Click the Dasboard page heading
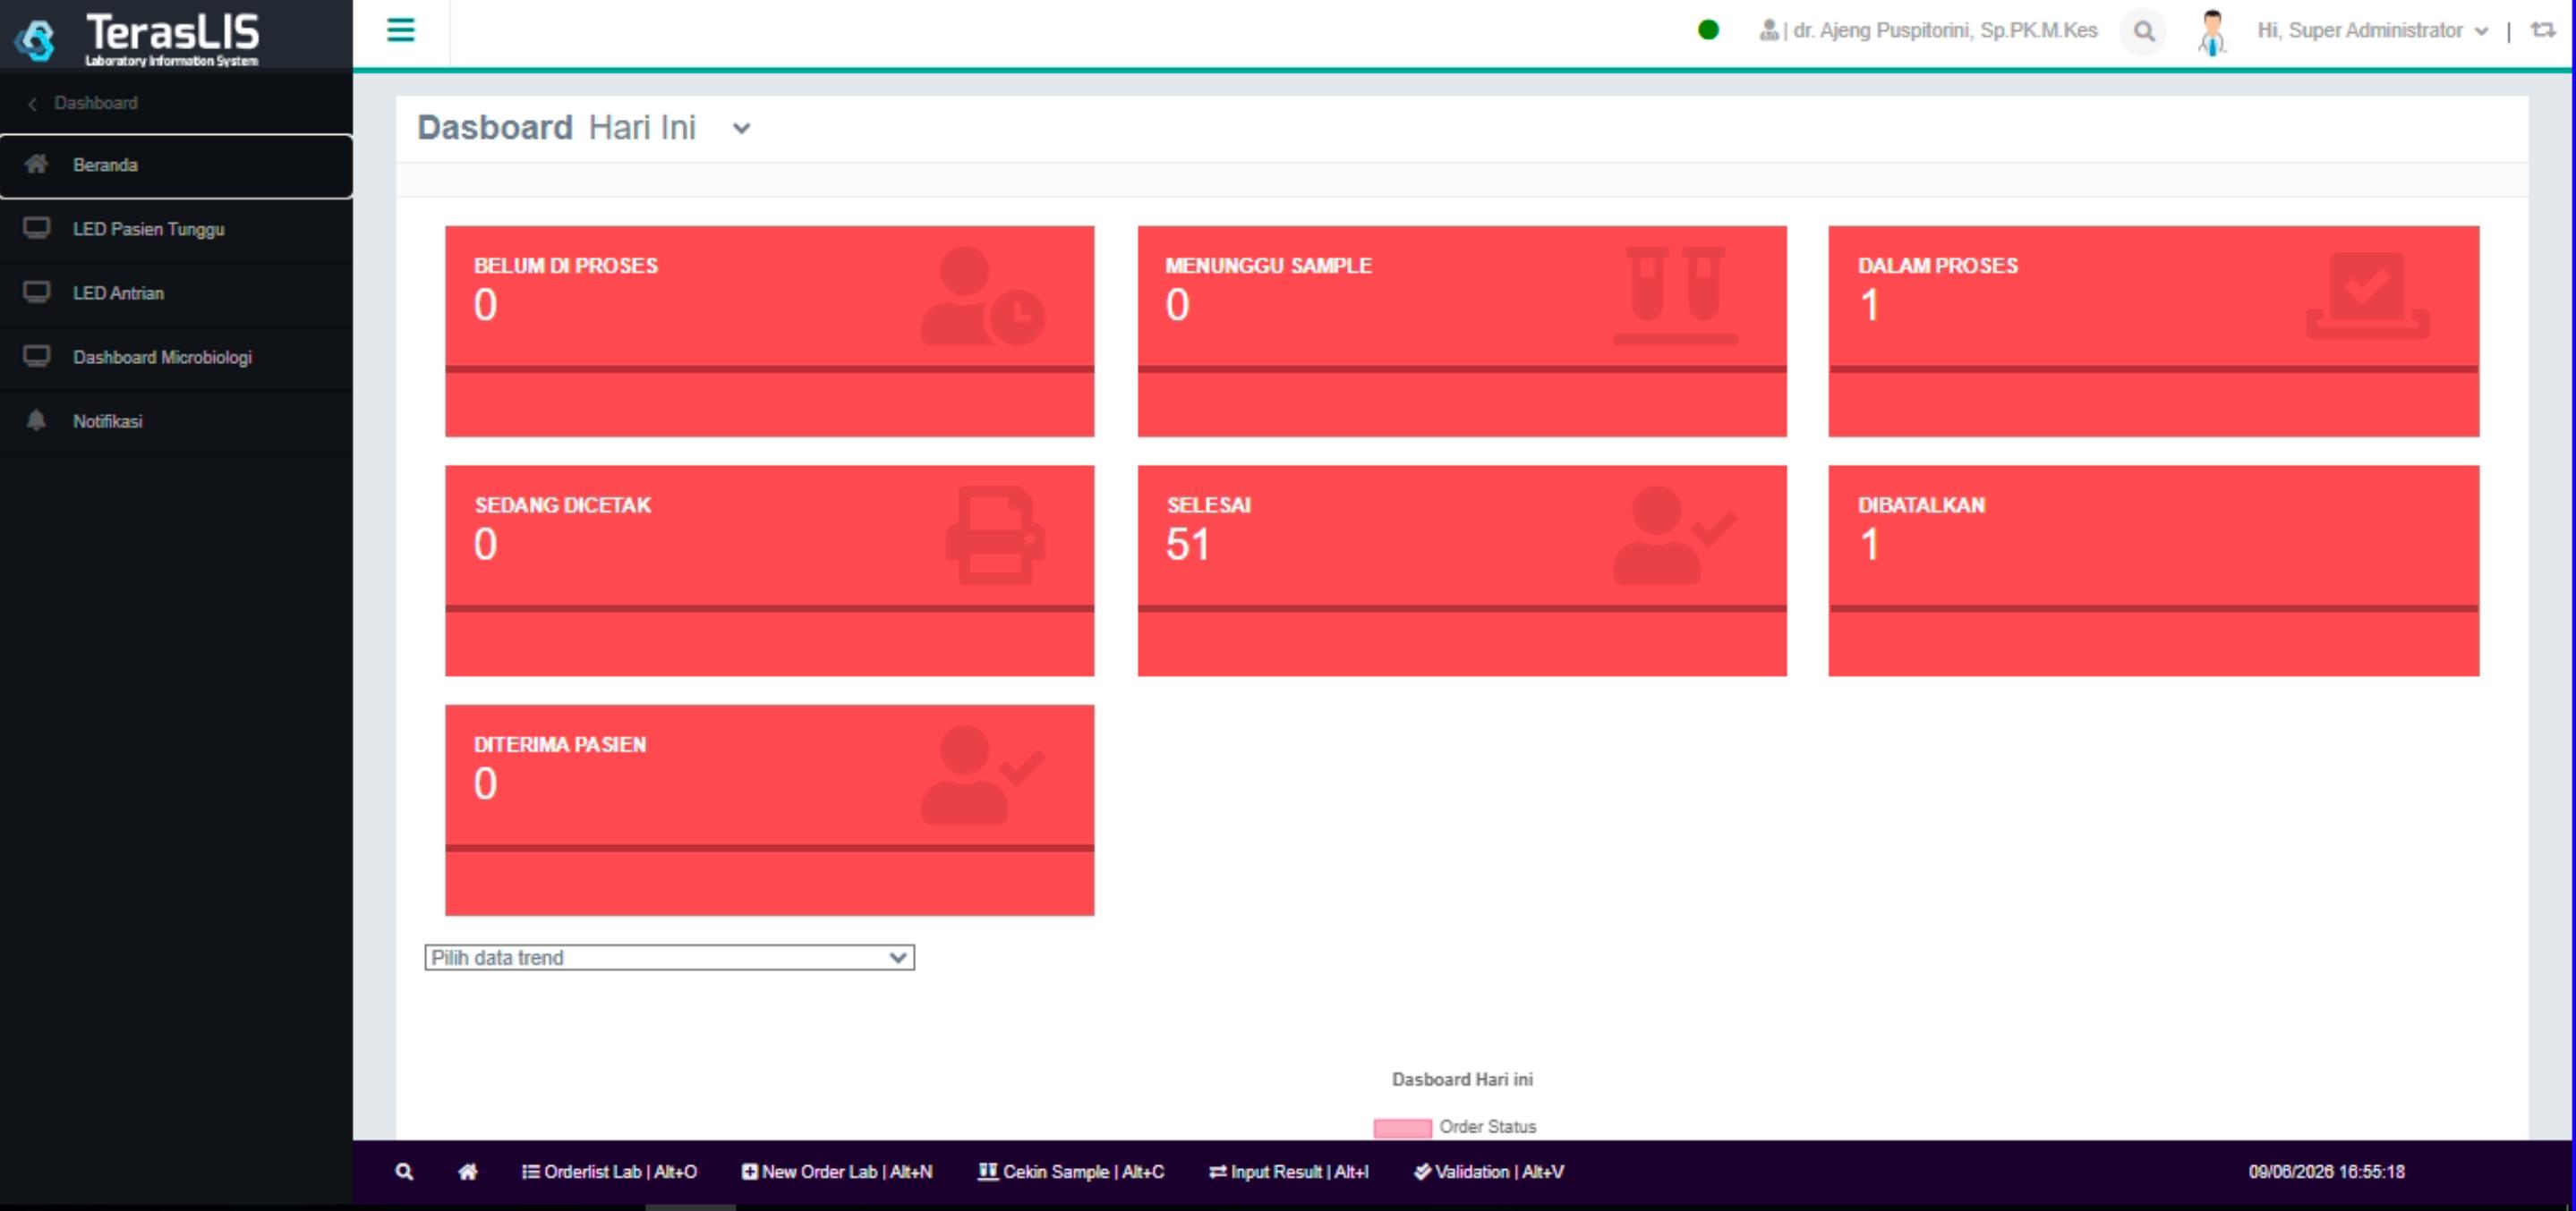The image size is (2576, 1211). (495, 128)
